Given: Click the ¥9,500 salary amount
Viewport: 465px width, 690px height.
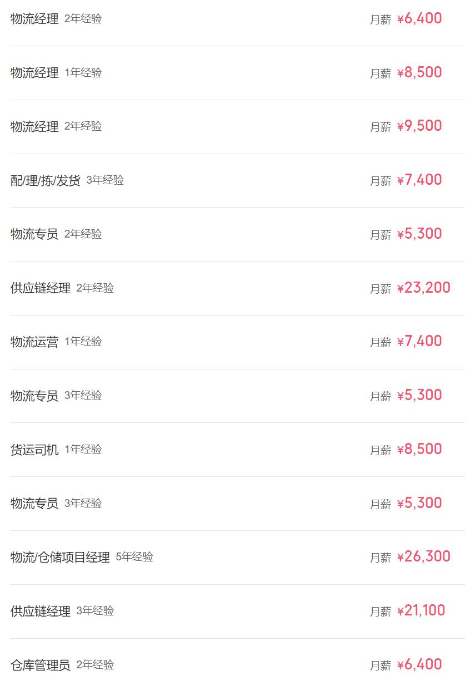Looking at the screenshot, I should point(419,126).
